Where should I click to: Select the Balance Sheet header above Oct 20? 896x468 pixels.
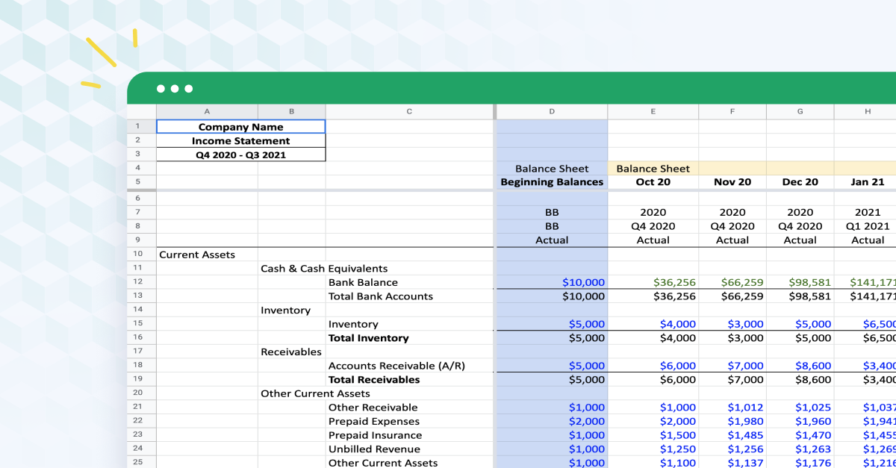(653, 168)
